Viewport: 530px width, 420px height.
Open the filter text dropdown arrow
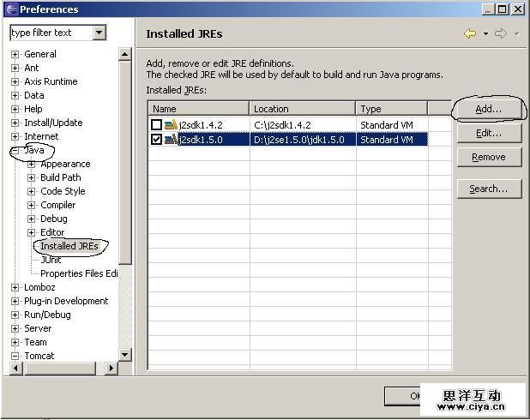tap(99, 33)
